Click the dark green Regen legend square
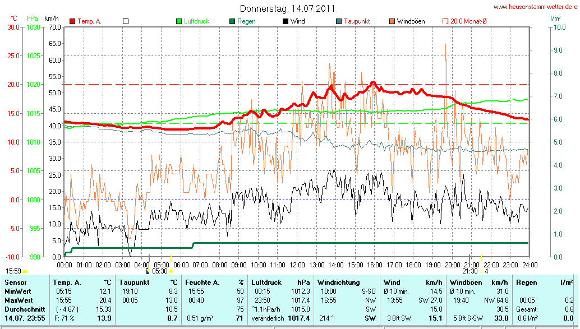The width and height of the screenshot is (580, 329). click(232, 21)
